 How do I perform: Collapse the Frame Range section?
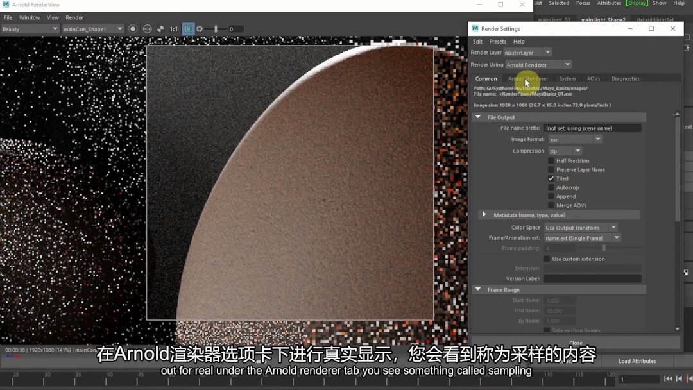click(478, 290)
